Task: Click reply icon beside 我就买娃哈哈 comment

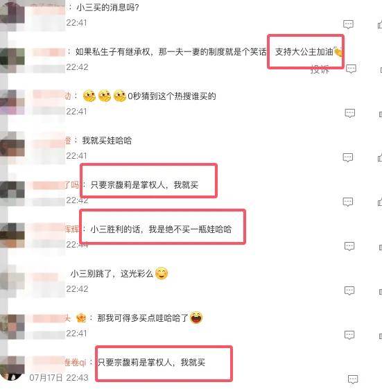Action: [x=348, y=157]
